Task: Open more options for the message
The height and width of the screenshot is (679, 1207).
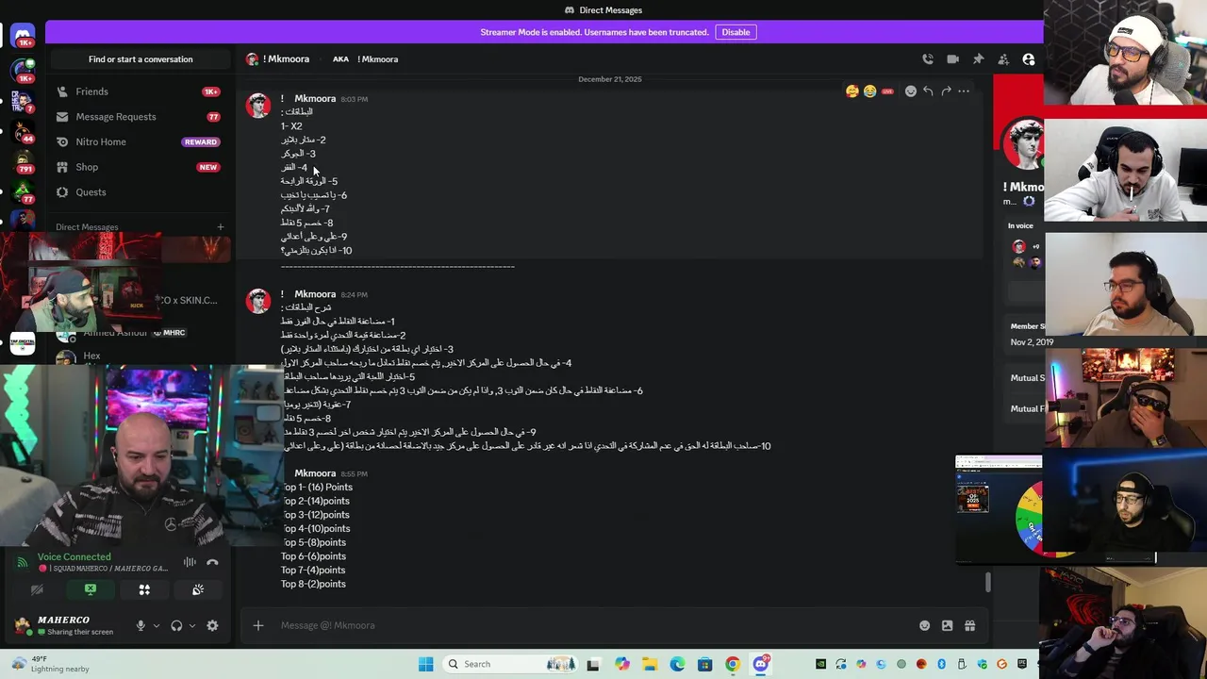Action: pyautogui.click(x=964, y=91)
